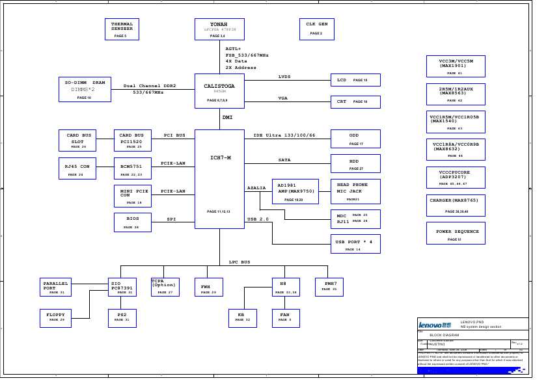This screenshot has width=548, height=387.
Task: Select the "SATA" label
Action: (284, 160)
